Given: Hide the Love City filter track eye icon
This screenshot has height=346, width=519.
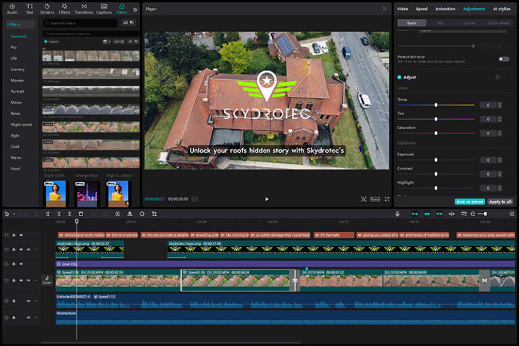Looking at the screenshot, I should pyautogui.click(x=21, y=264).
